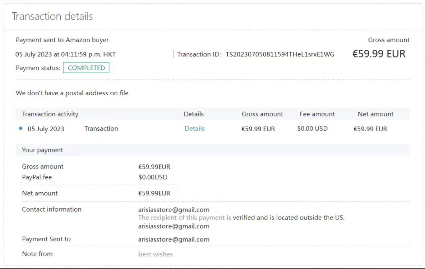The image size is (425, 269).
Task: Click the COMPLETED payment status badge
Action: click(86, 68)
